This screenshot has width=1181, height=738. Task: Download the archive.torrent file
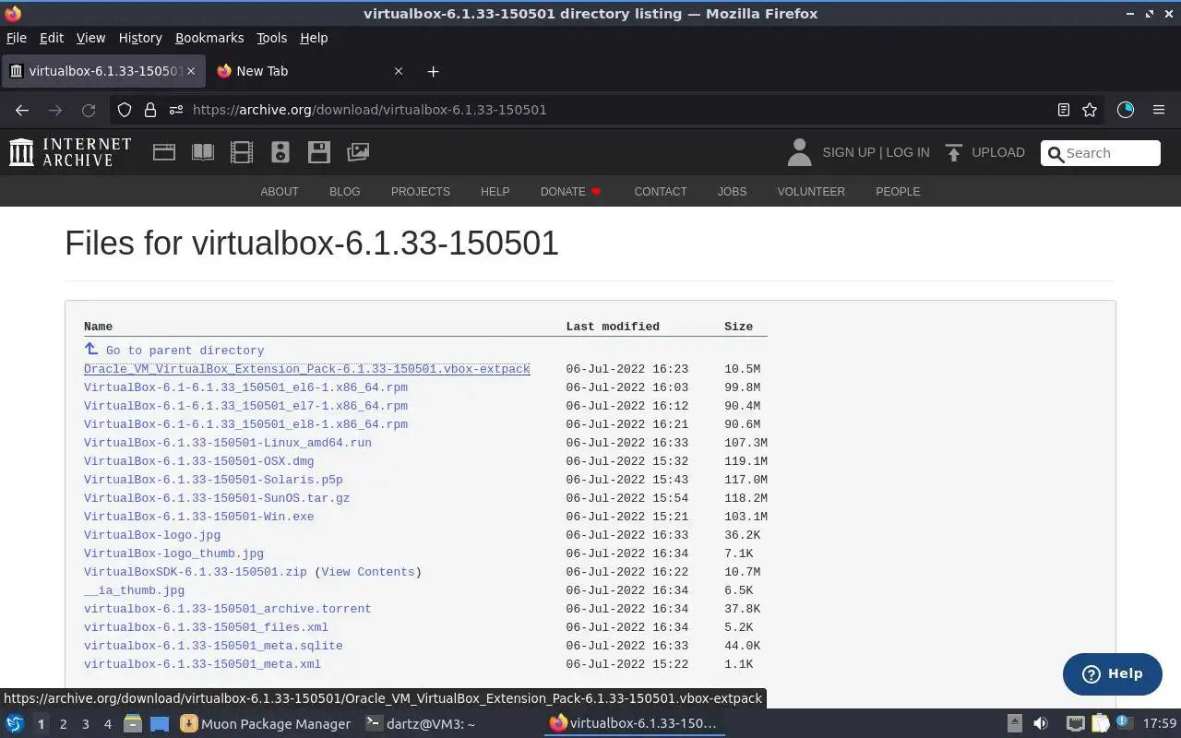pyautogui.click(x=228, y=609)
